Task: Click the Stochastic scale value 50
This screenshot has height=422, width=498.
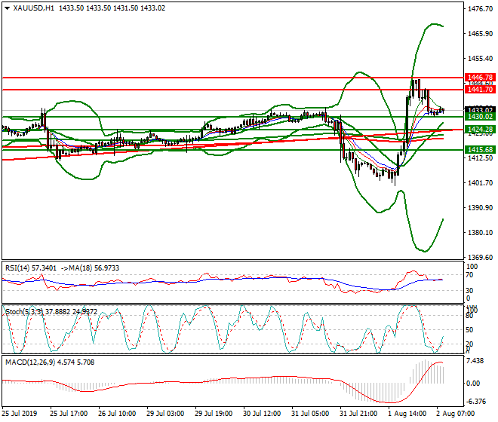Action: [469, 330]
